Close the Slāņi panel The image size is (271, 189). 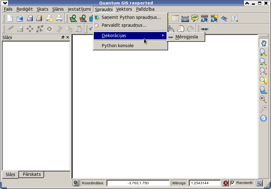pyautogui.click(x=68, y=37)
